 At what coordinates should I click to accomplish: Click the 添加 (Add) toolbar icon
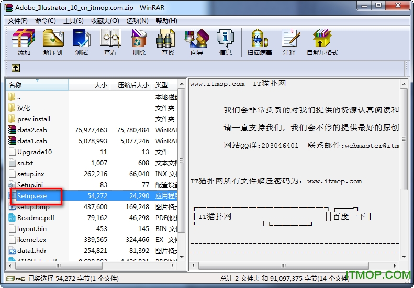24,39
